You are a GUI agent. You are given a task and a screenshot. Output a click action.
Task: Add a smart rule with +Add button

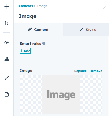pos(25,51)
